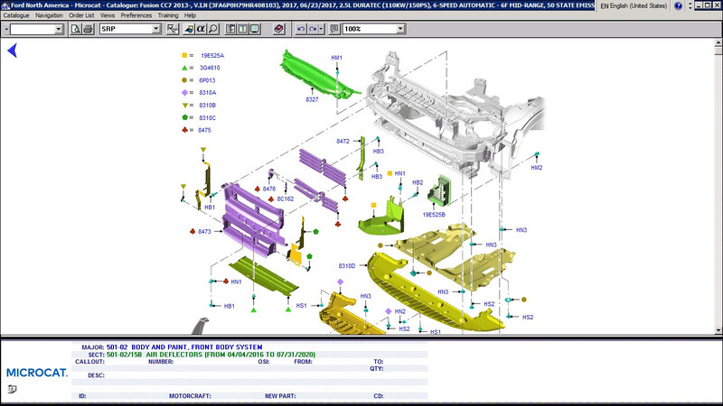723x406 pixels.
Task: Click the 501-02 Body and Paint major text
Action: pos(184,347)
